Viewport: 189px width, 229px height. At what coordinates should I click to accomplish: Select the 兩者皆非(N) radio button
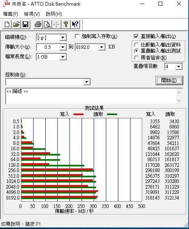[136, 57]
